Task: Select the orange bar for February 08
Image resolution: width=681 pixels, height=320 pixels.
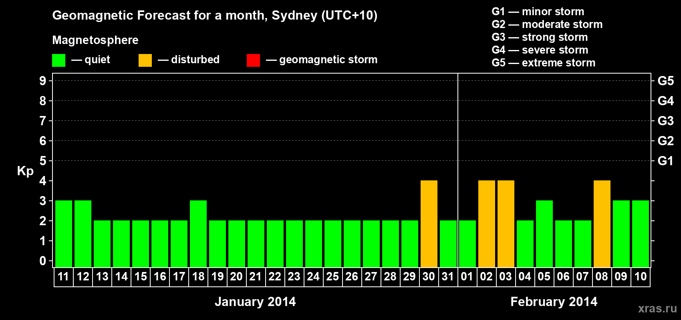Action: (x=602, y=224)
